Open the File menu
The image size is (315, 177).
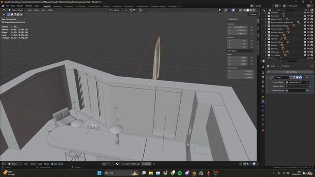[7, 6]
